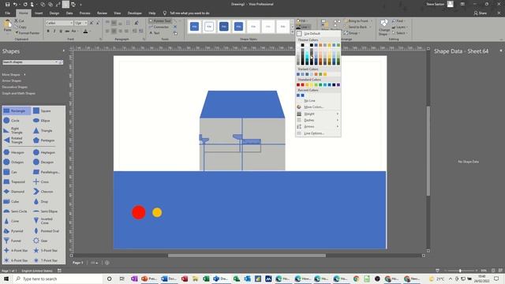Screen dimensions: 505x284
Task: Pick the purple standard color swatch
Action: [339, 84]
